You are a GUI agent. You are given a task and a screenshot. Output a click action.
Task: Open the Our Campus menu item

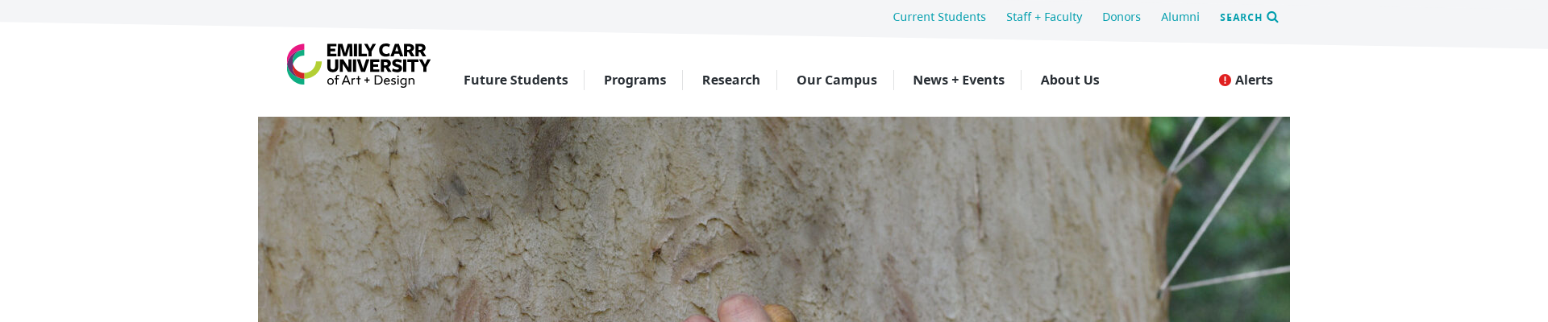837,80
